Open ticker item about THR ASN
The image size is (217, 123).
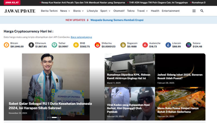[x=158, y=3]
